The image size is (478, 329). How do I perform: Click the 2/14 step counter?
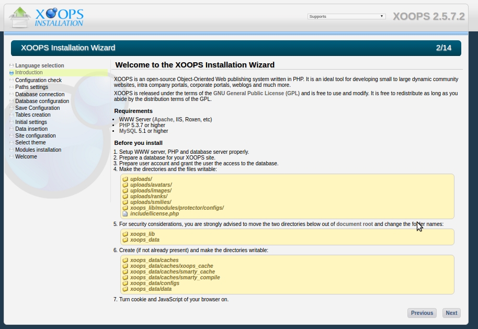pos(443,48)
